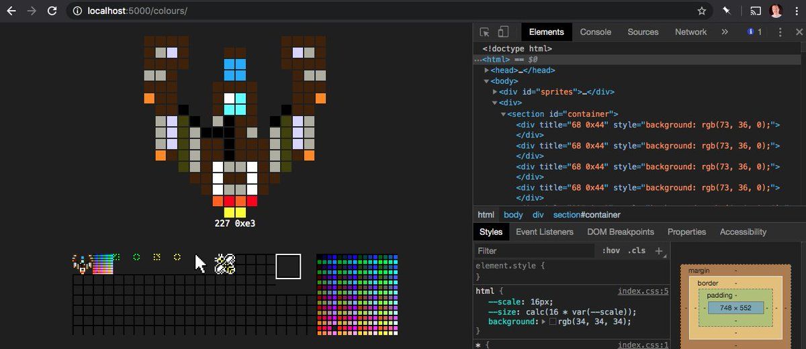Screen dimensions: 806x349
Task: Click the cast icon in browser toolbar
Action: click(x=756, y=11)
